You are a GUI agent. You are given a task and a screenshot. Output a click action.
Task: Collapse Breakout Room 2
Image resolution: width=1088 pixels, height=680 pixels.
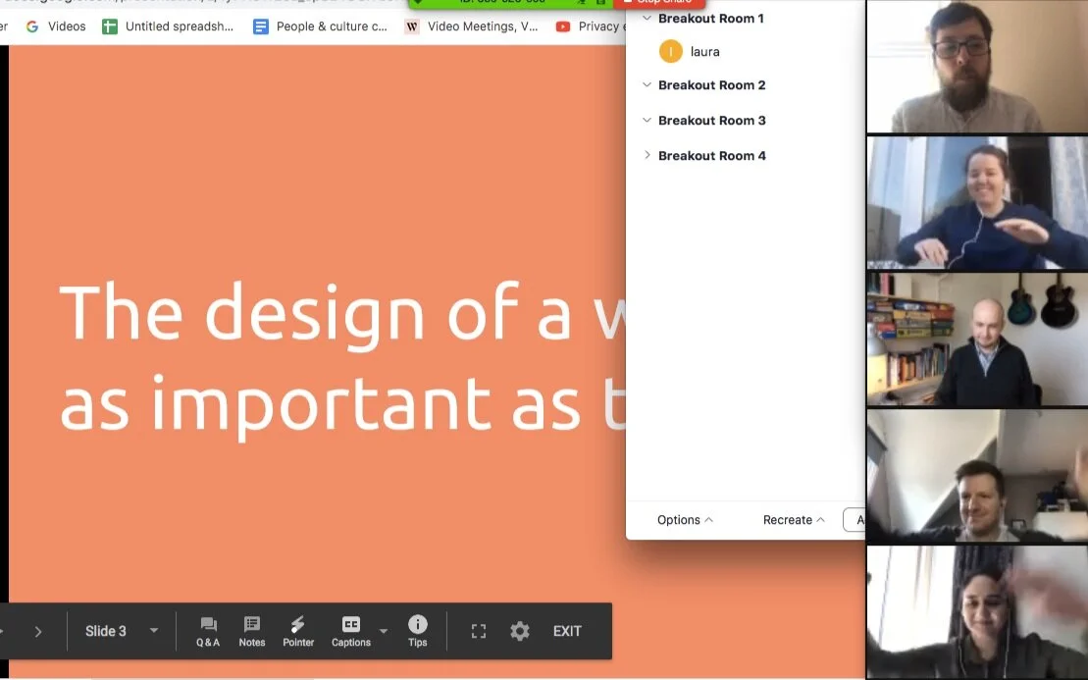pos(647,84)
